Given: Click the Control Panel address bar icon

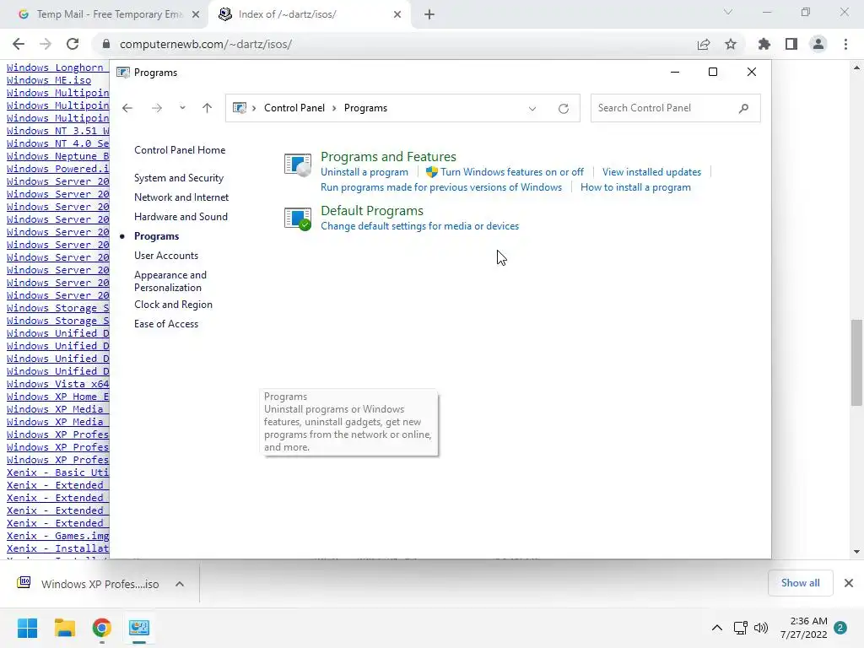Looking at the screenshot, I should (240, 108).
